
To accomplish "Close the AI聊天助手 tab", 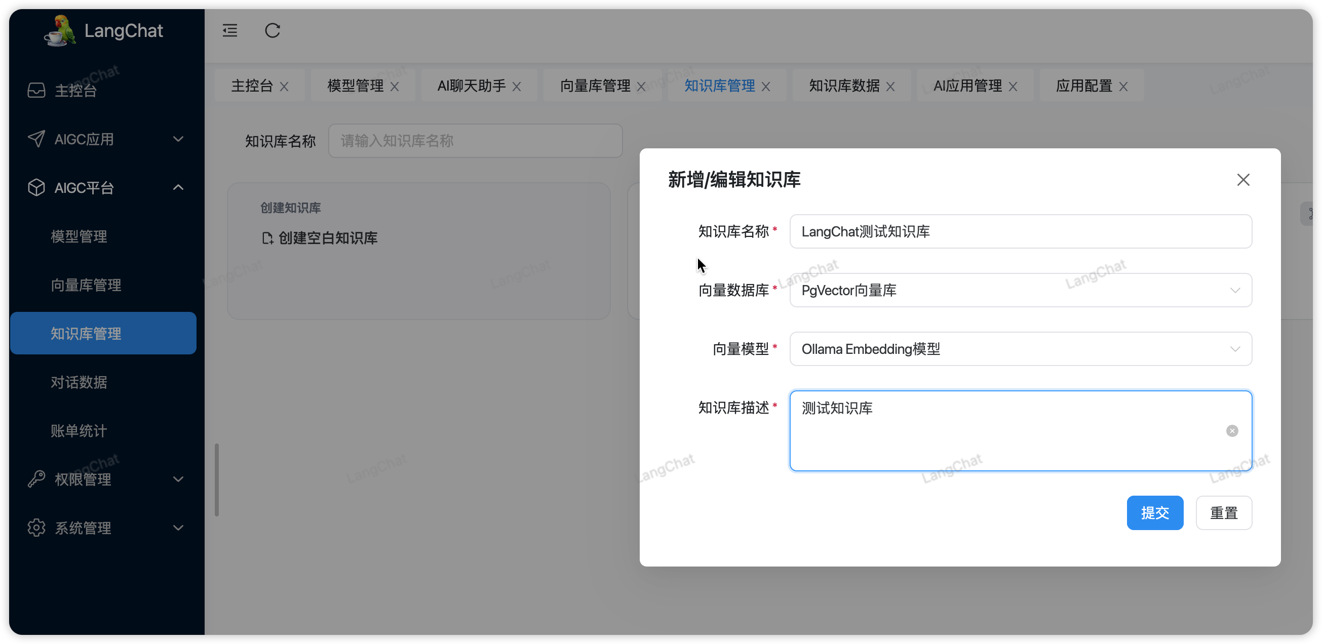I will (517, 87).
